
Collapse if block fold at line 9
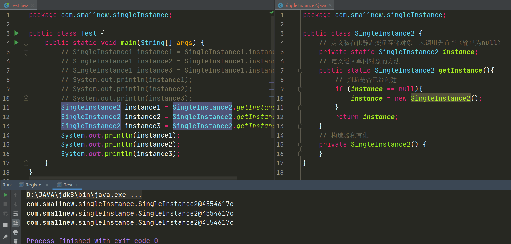(300, 89)
